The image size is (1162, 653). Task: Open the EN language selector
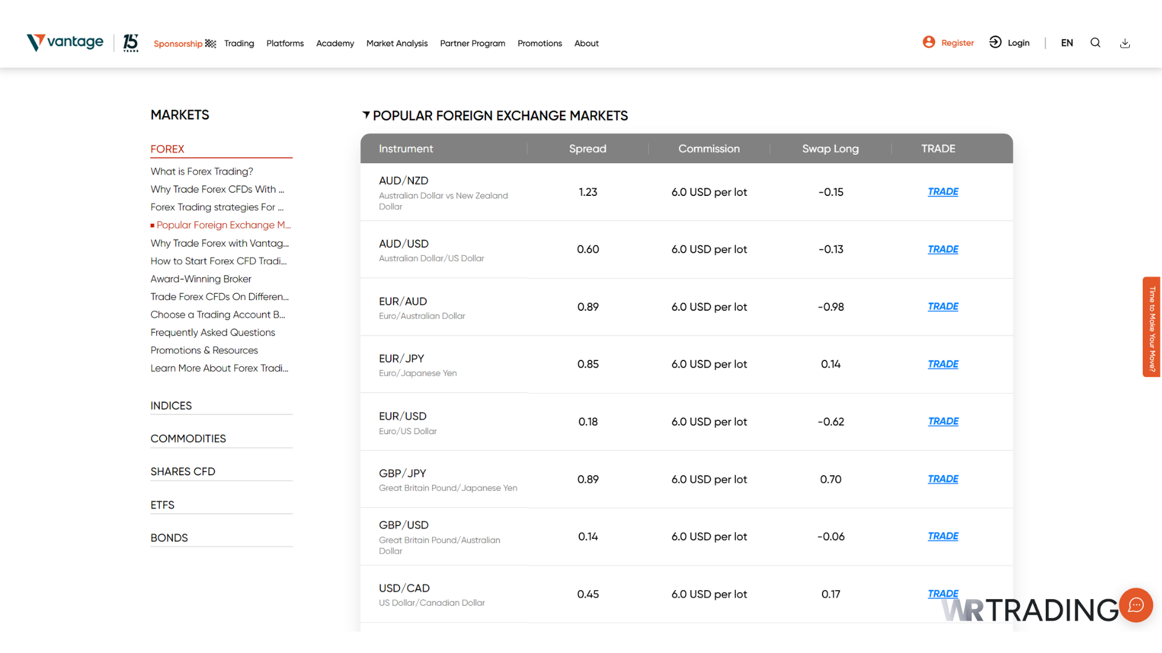tap(1067, 43)
